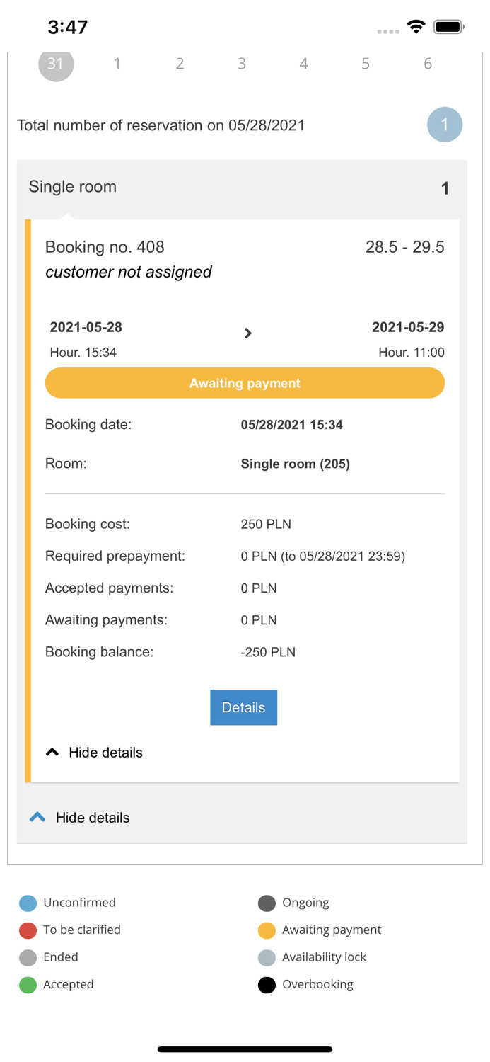
Task: Collapse the Single room section with Hide details
Action: tap(78, 817)
